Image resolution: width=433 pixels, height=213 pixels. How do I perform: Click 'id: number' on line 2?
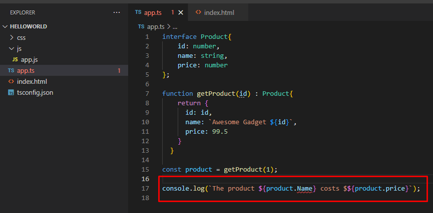[x=197, y=46]
